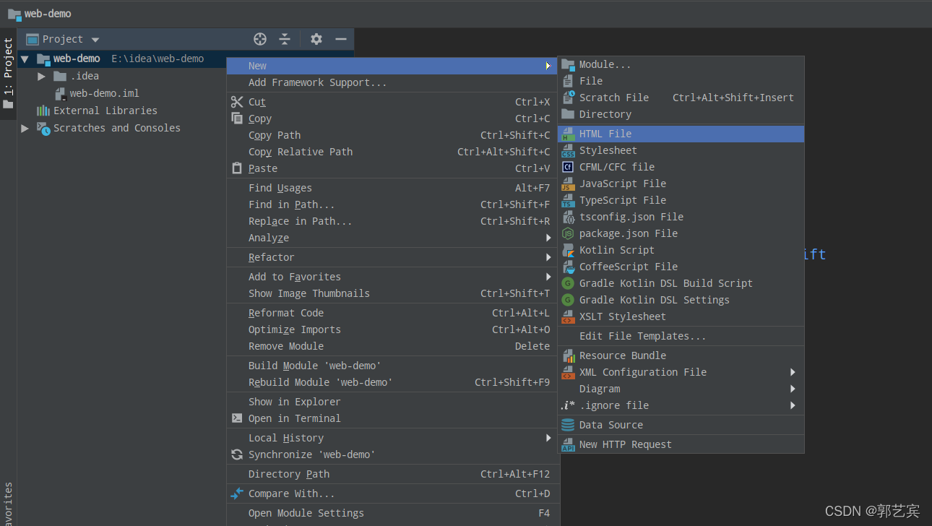Hide the Project panel with minimize icon
932x526 pixels.
(x=341, y=39)
